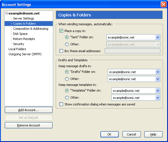
Task: Collapse the example@sonic.net account tree
Action: pos(7,13)
